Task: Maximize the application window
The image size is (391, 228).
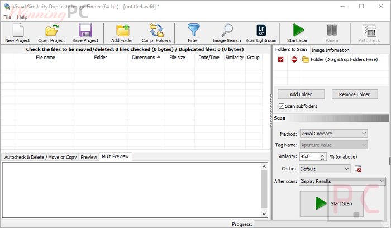Action: click(x=361, y=7)
